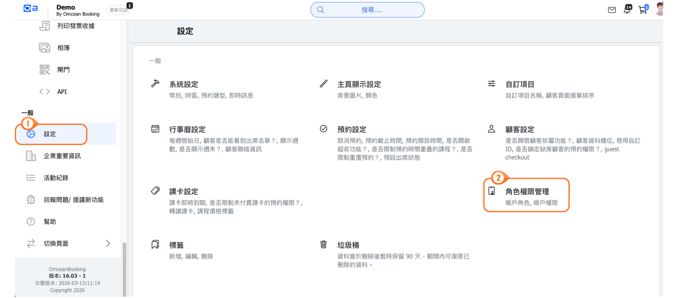The image size is (678, 298).
Task: Click the 更新日誌 changelog button
Action: tap(119, 10)
